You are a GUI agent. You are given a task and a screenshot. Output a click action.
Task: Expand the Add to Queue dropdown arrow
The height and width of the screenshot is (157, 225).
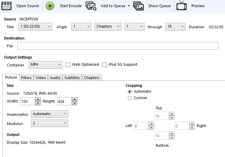129,6
